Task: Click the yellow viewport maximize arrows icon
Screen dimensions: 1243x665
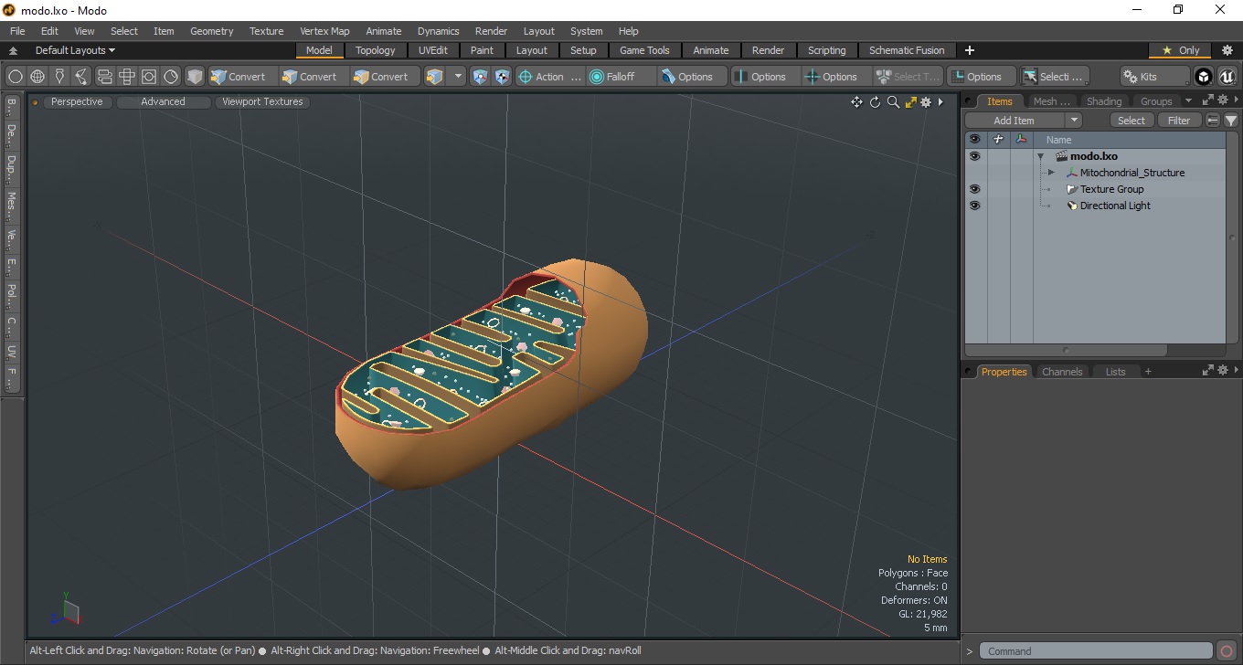Action: (910, 102)
